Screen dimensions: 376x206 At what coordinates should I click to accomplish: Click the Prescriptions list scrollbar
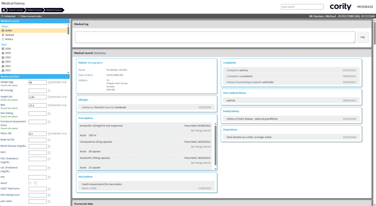pyautogui.click(x=215, y=145)
